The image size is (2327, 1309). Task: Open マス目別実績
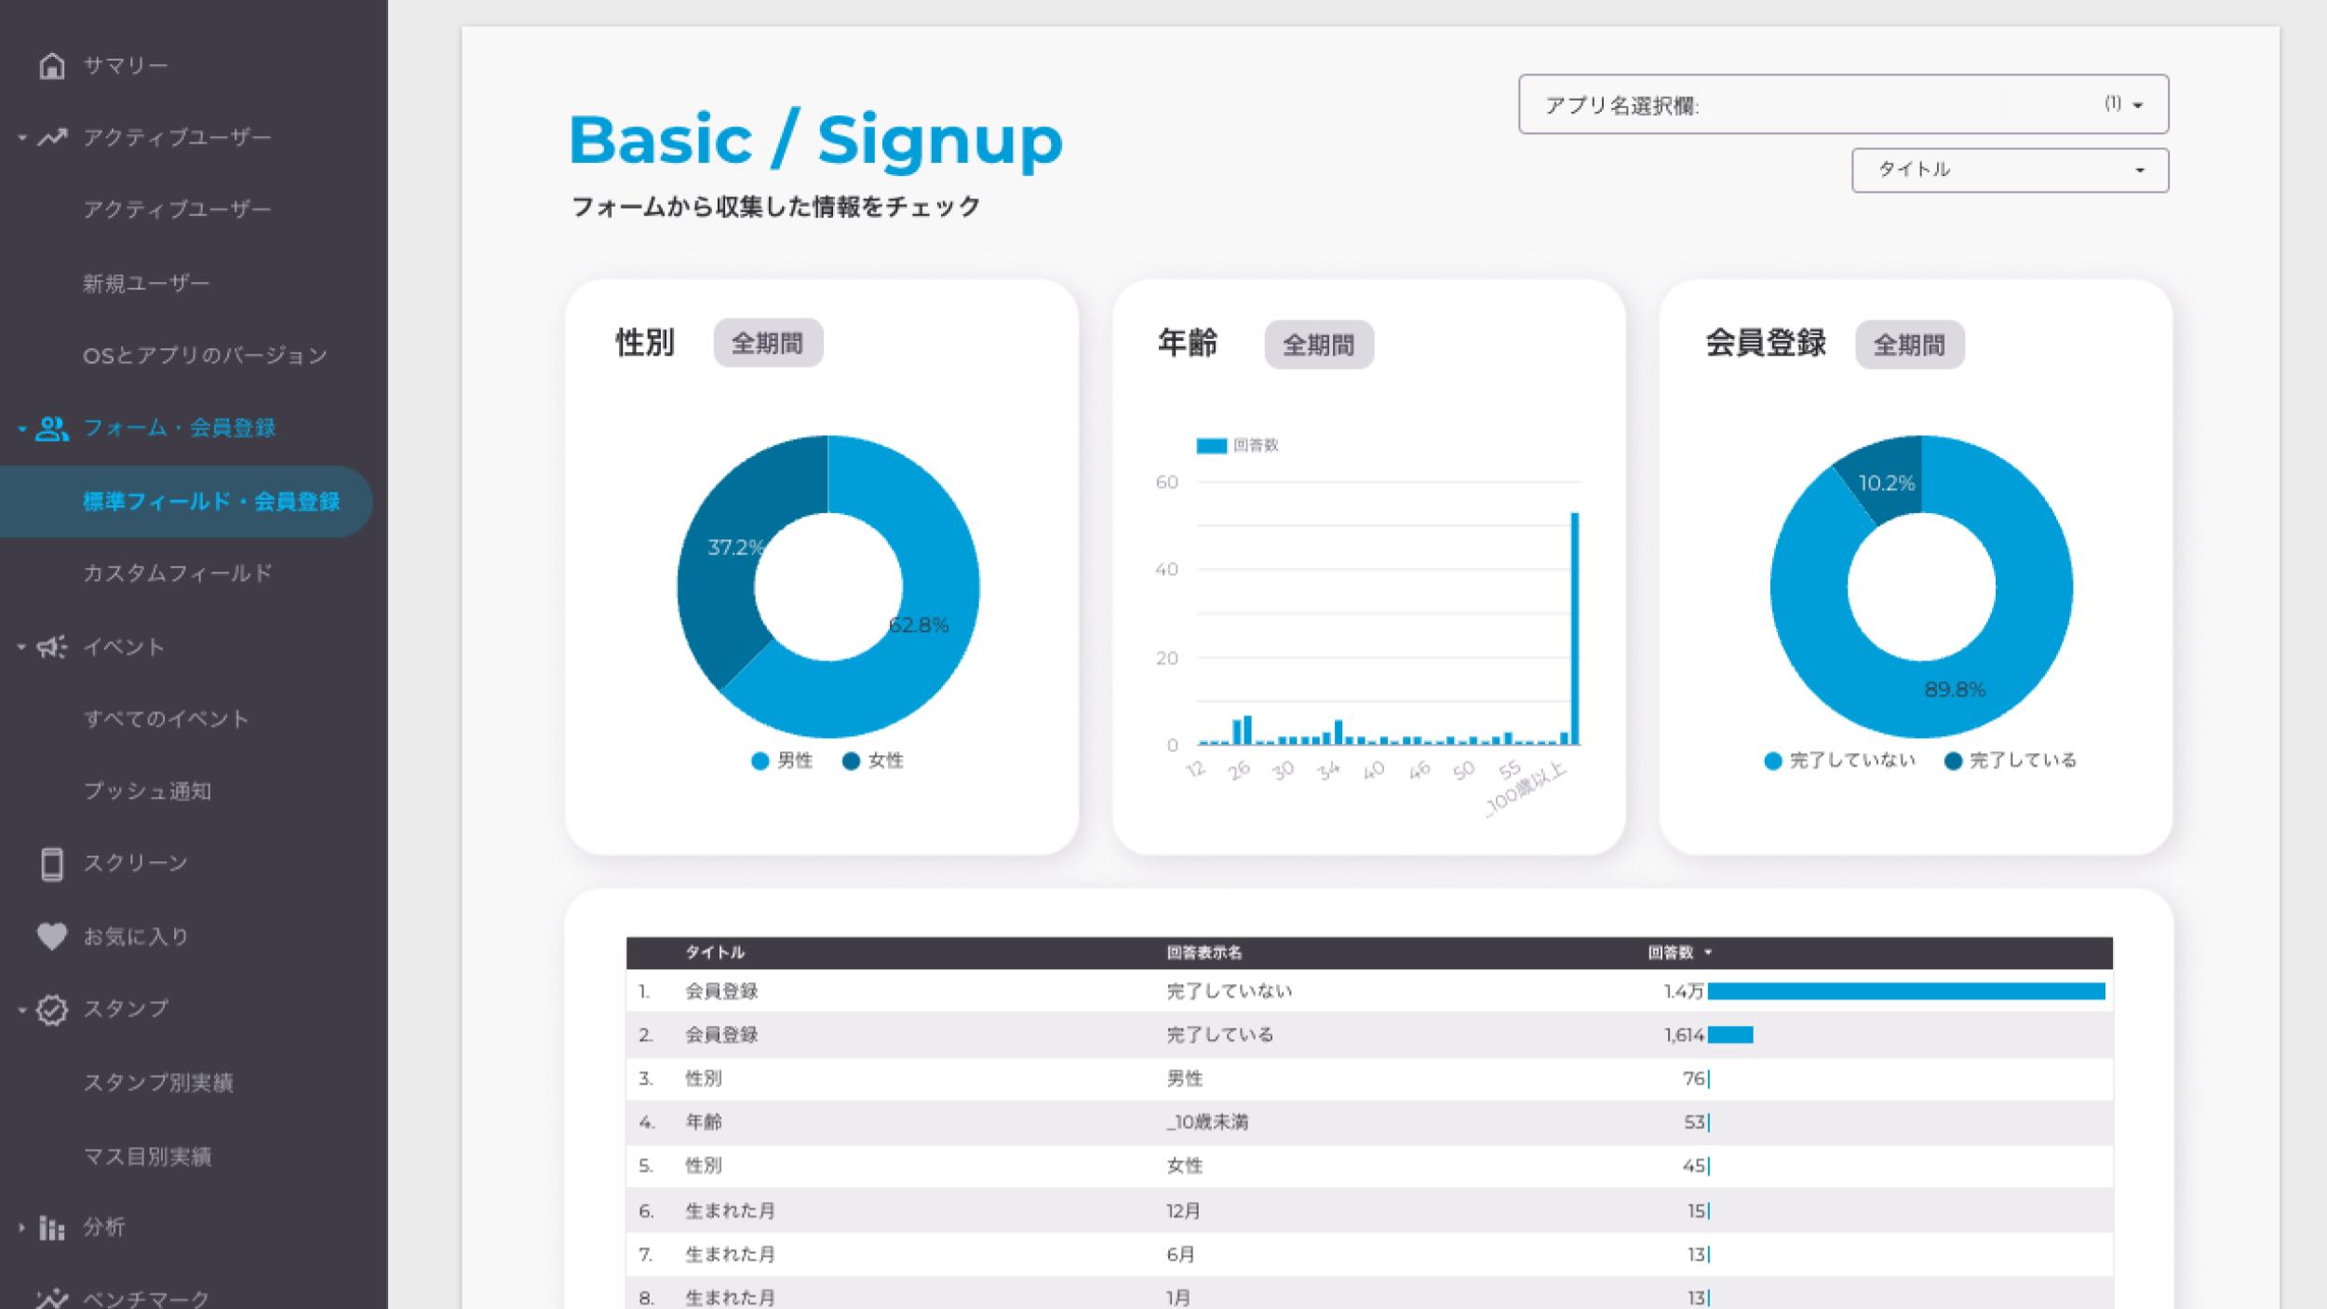click(147, 1156)
